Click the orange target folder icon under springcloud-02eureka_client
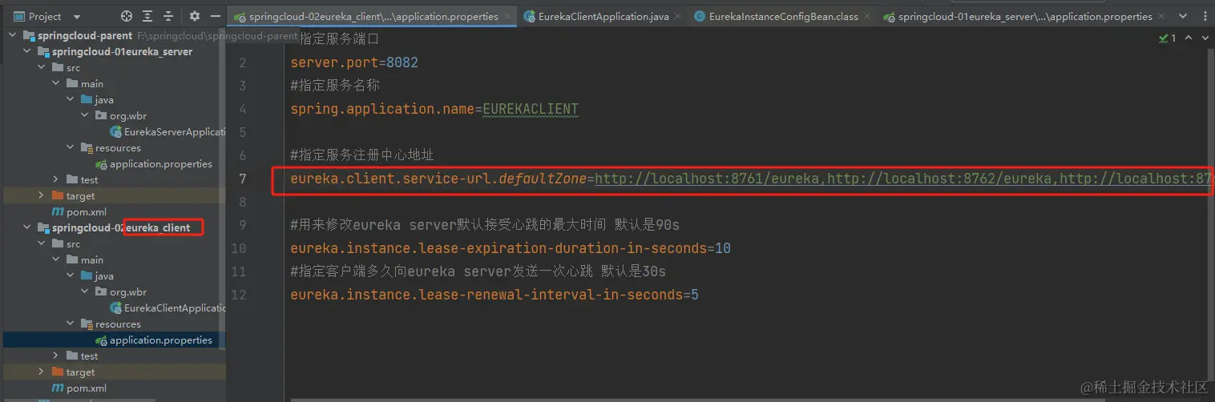1215x402 pixels. click(x=58, y=372)
